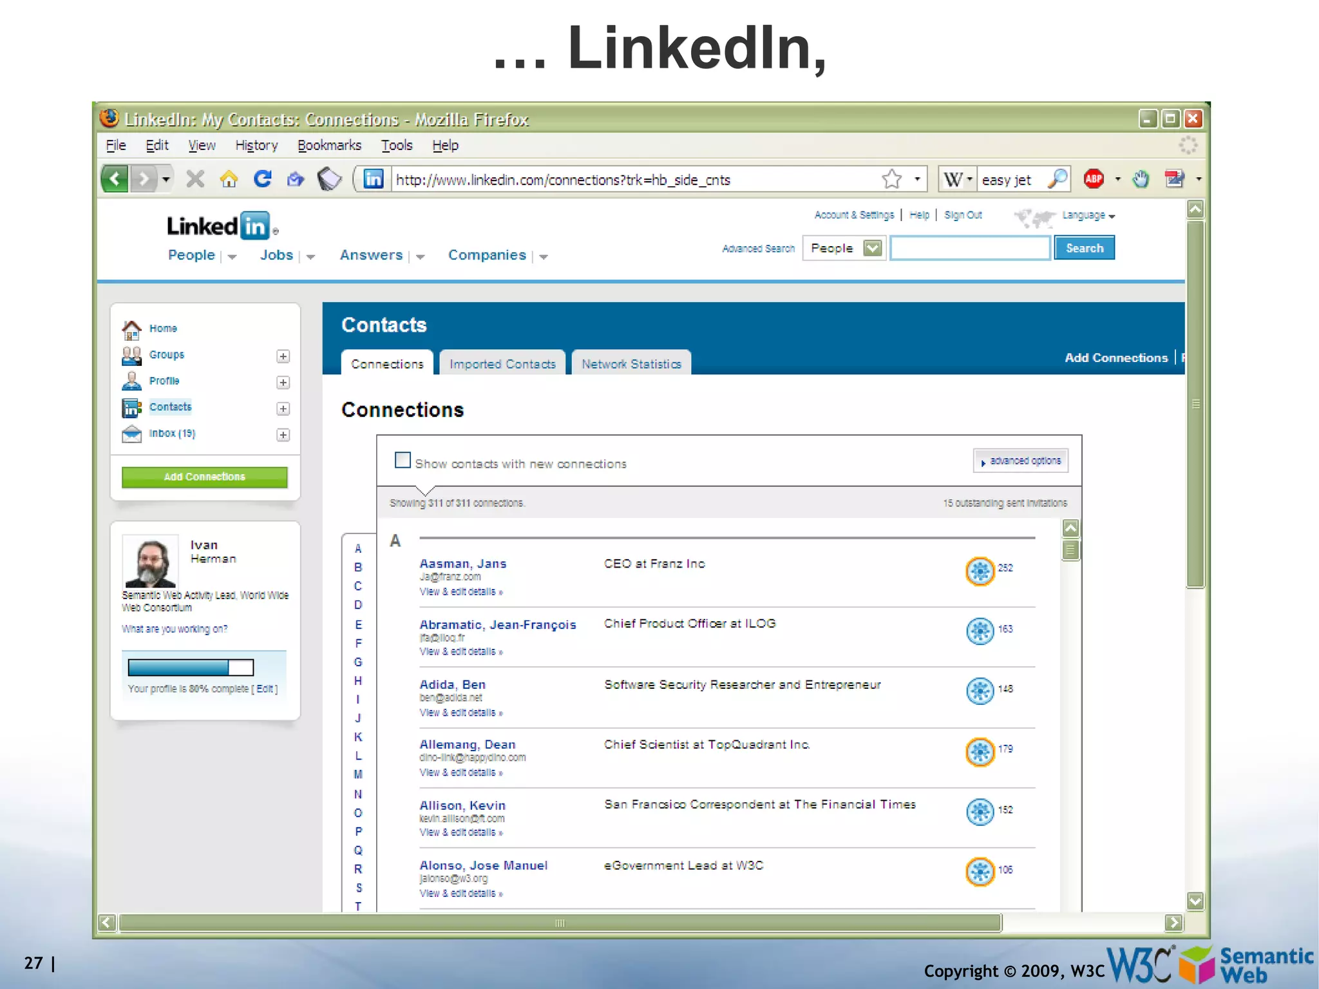Click the Stop loading X icon
1319x989 pixels.
[x=195, y=178]
